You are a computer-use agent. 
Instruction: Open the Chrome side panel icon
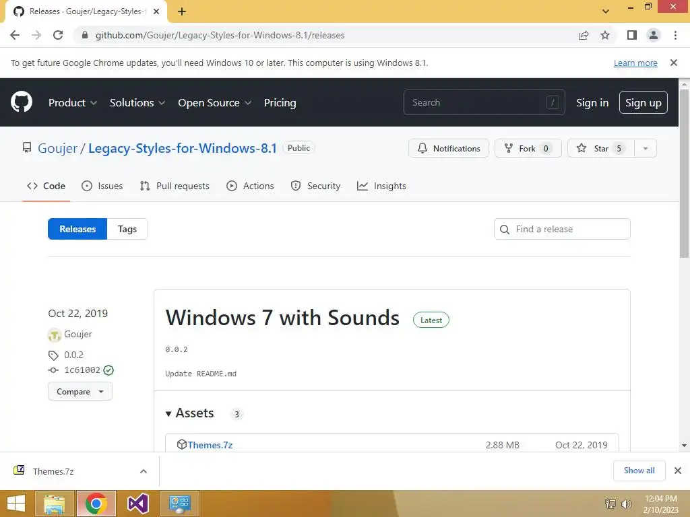pos(632,35)
